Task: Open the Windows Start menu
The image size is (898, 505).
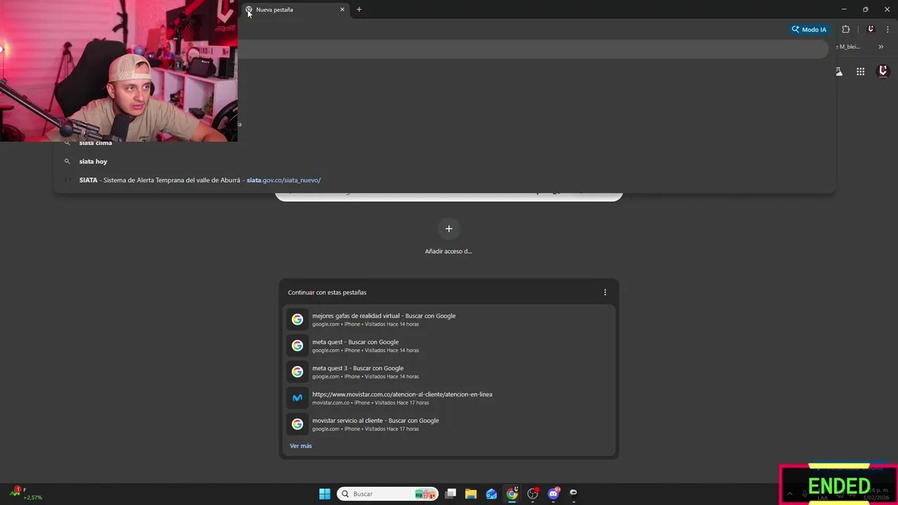Action: click(x=325, y=494)
